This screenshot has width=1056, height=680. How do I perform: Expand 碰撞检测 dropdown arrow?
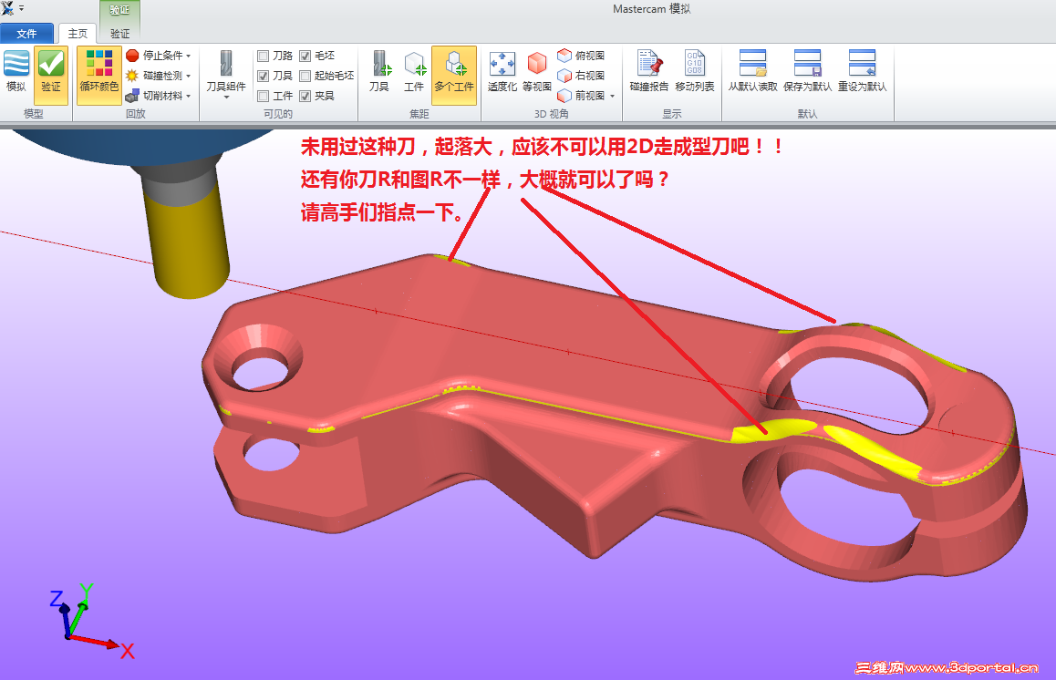click(189, 76)
